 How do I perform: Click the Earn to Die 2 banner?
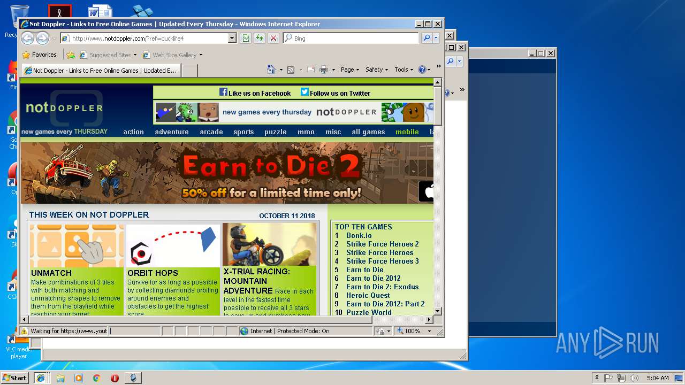pyautogui.click(x=227, y=173)
